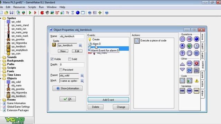Select Execute Code action in Code group
The width and height of the screenshot is (221, 124).
tap(182, 81)
